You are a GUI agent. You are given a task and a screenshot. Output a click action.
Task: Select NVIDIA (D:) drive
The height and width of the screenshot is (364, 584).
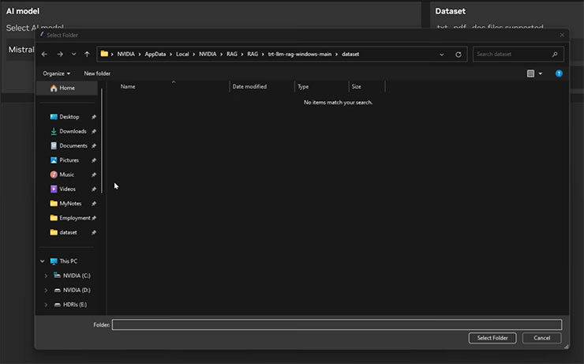click(77, 291)
